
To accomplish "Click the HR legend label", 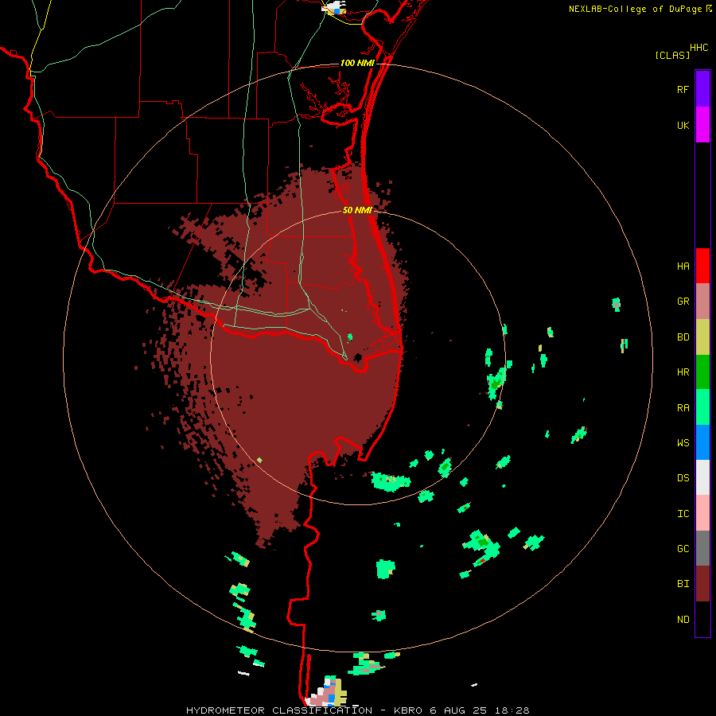I will [683, 372].
